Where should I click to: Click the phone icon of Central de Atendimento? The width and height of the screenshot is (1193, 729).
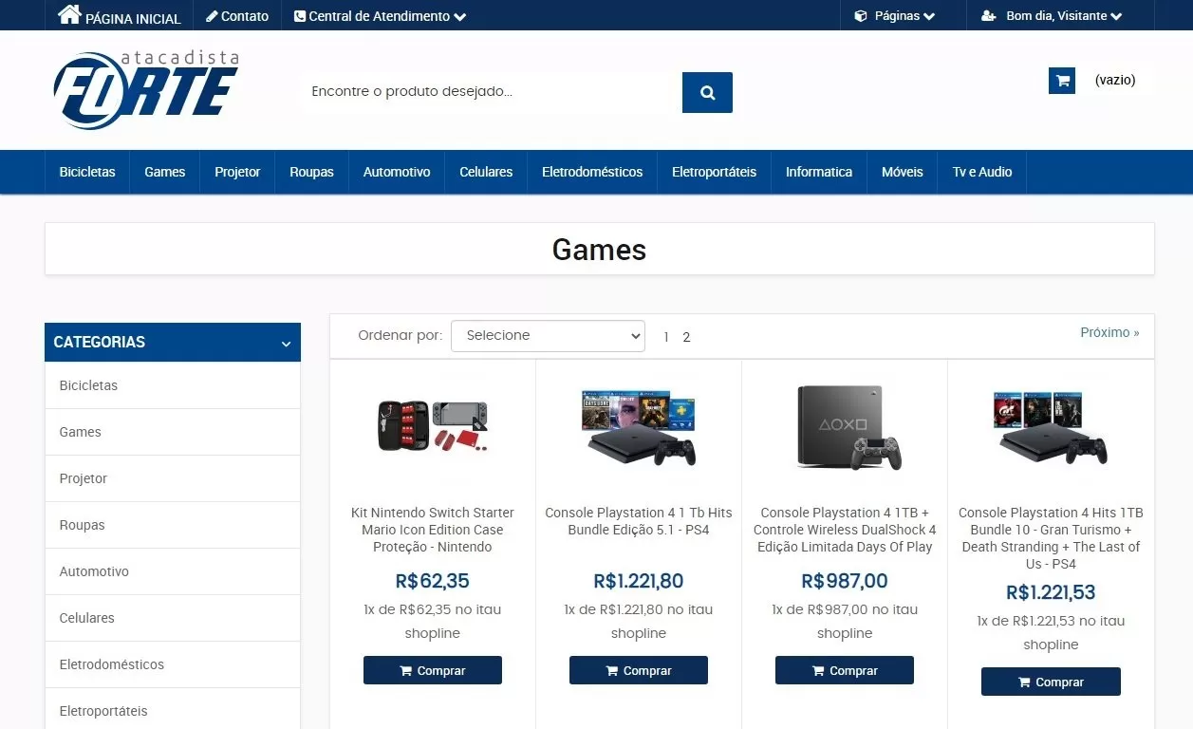pyautogui.click(x=300, y=16)
